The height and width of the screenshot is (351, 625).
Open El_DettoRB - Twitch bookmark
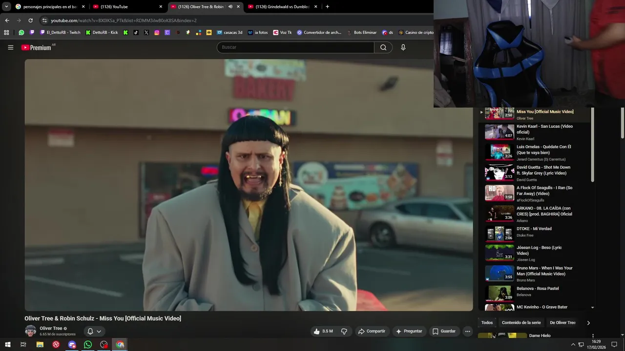tap(60, 33)
